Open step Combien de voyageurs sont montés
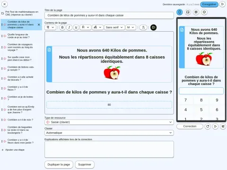 point(21,47)
